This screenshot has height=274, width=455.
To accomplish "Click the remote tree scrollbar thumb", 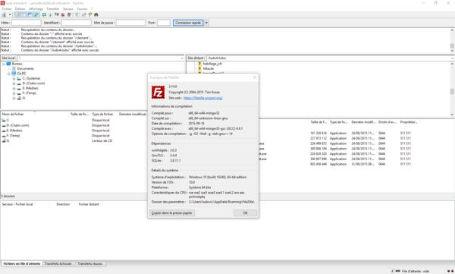I will click(x=452, y=91).
